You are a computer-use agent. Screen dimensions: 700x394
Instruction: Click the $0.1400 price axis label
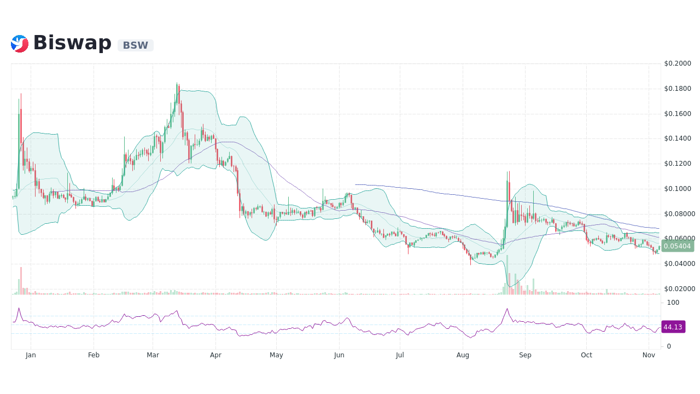tap(678, 138)
